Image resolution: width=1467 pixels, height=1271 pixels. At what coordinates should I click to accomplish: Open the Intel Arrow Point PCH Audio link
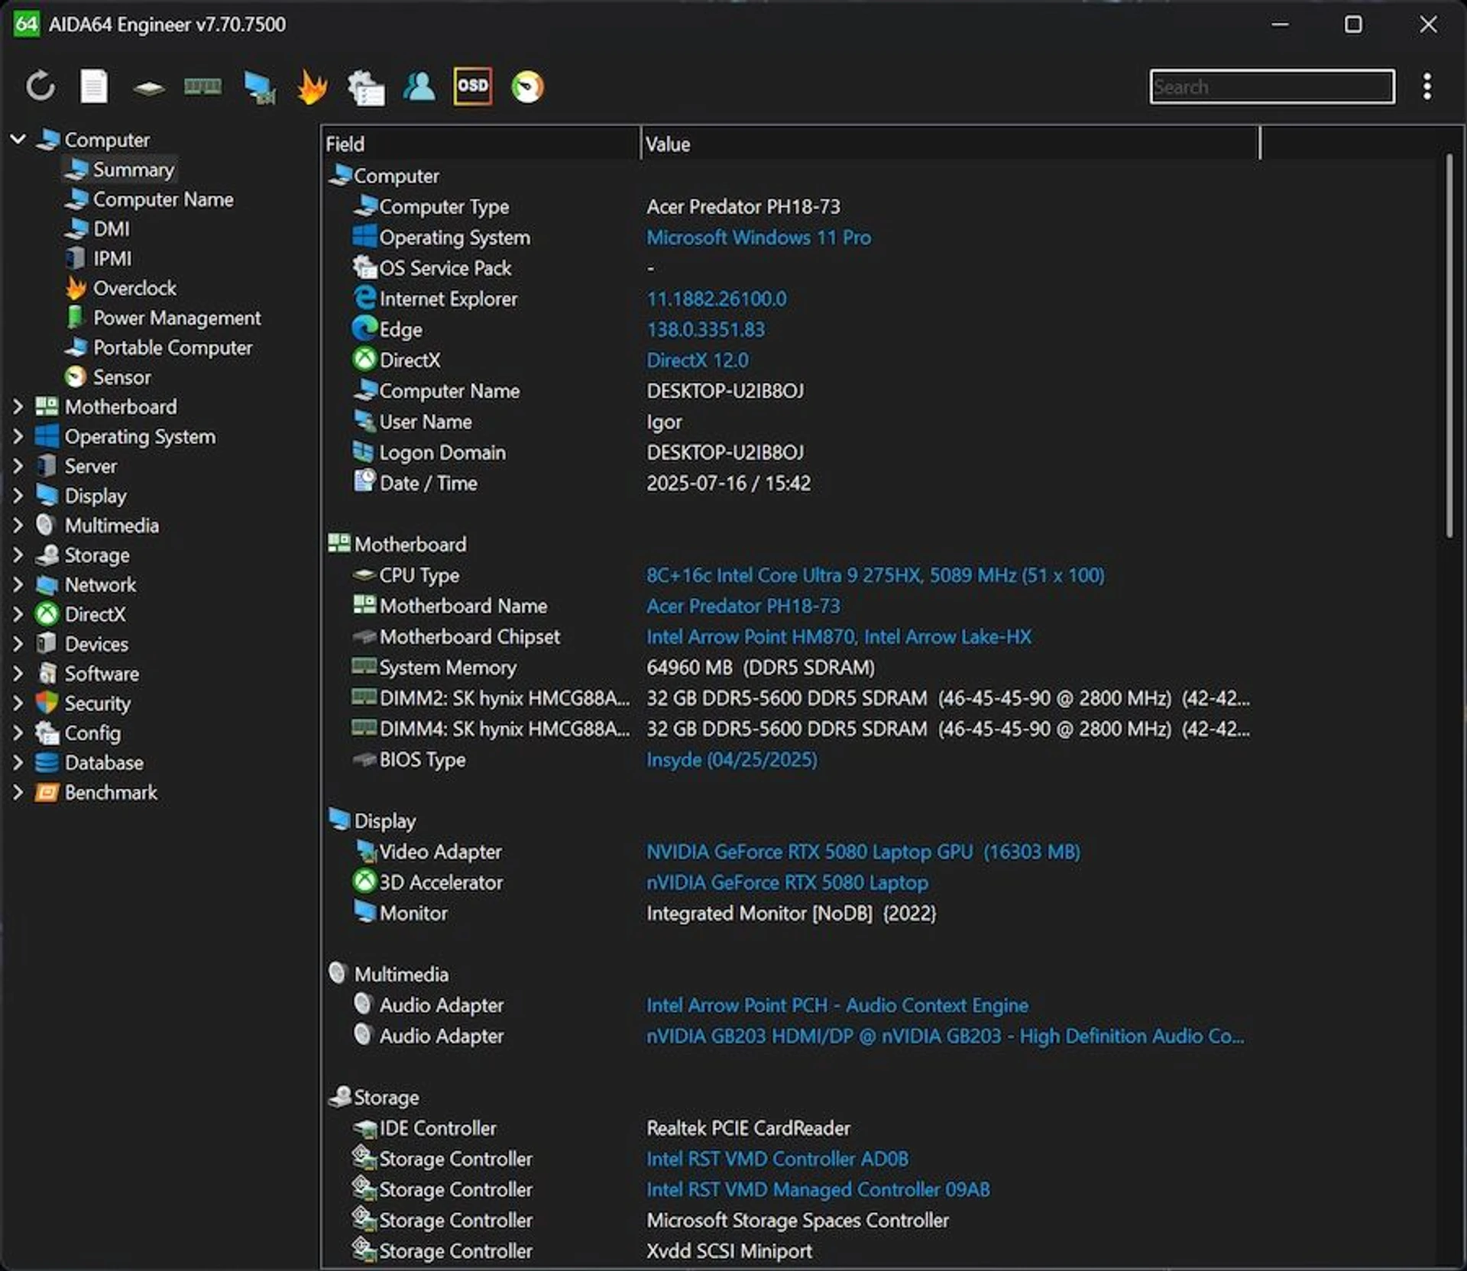point(837,1005)
